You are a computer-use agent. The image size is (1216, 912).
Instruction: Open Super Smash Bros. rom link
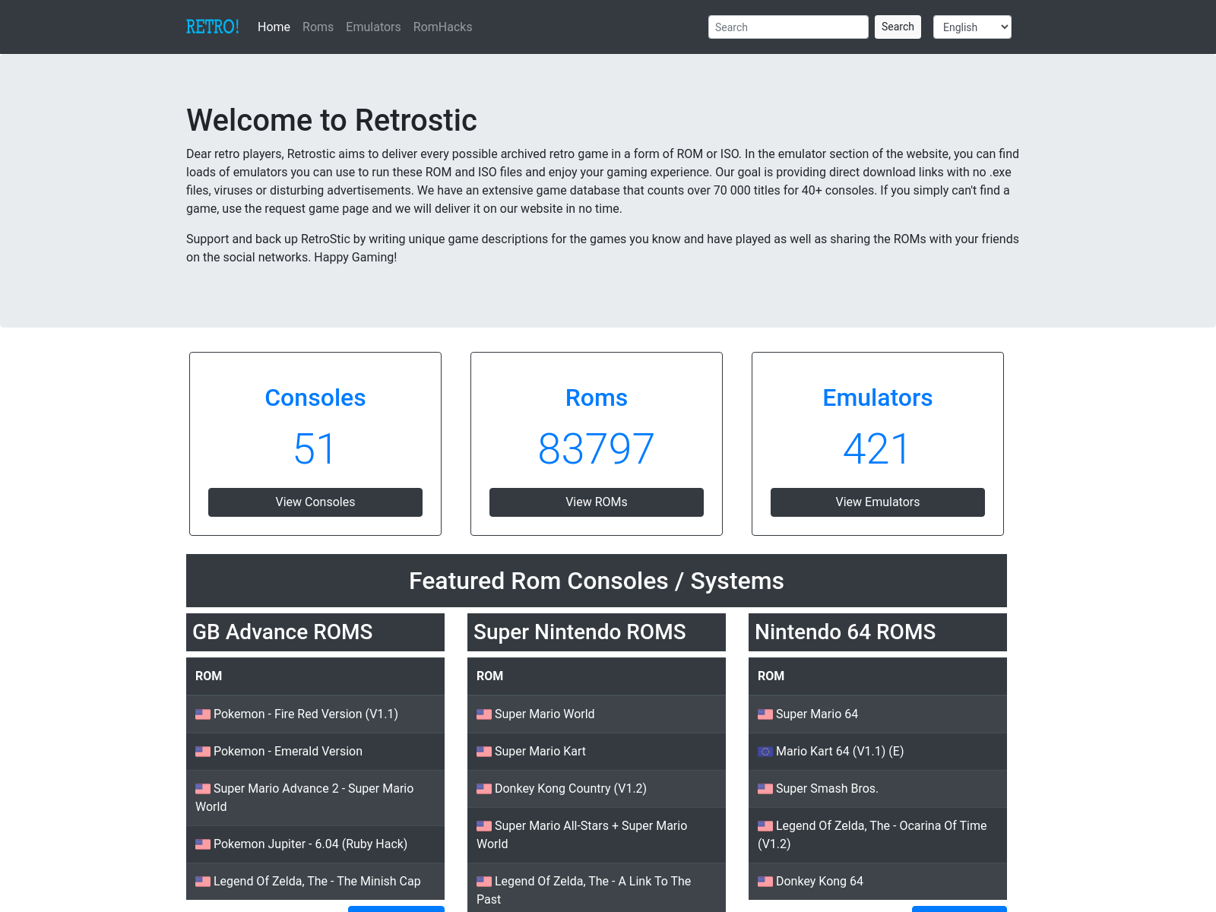click(827, 789)
